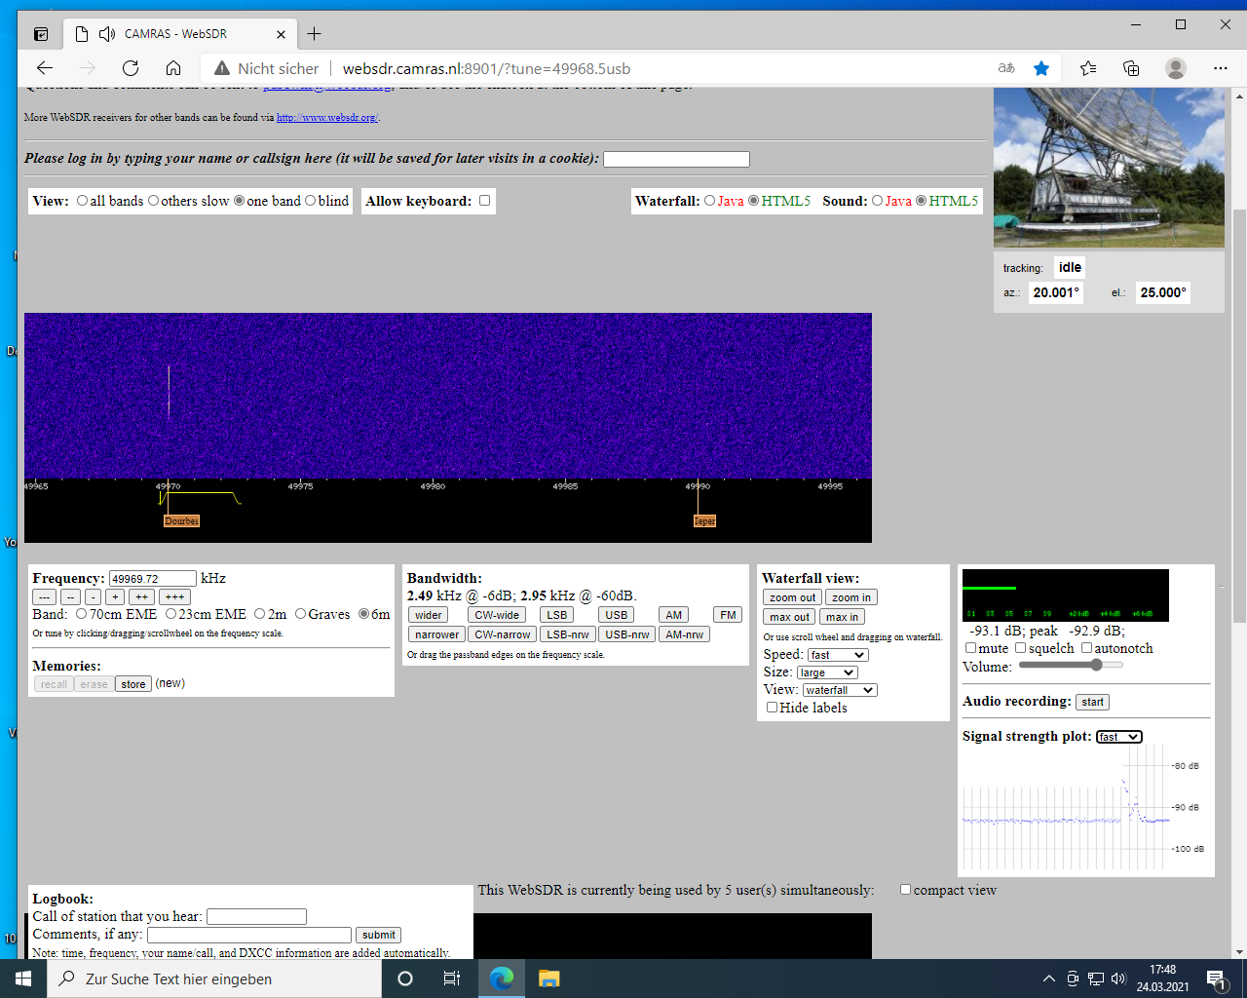The image size is (1247, 998).
Task: Select the 2m band
Action: 259,614
